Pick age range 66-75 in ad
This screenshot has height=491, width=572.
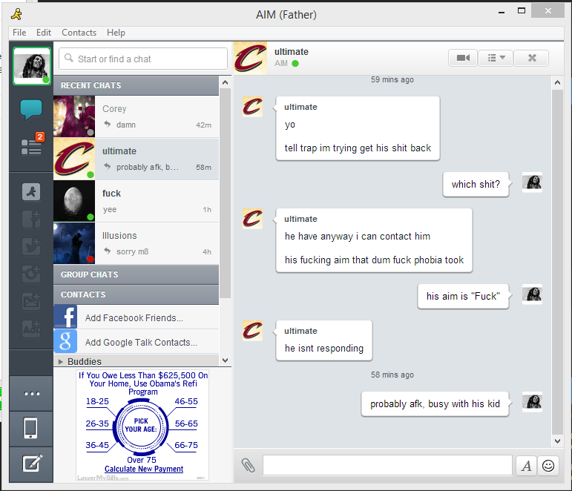coord(186,445)
